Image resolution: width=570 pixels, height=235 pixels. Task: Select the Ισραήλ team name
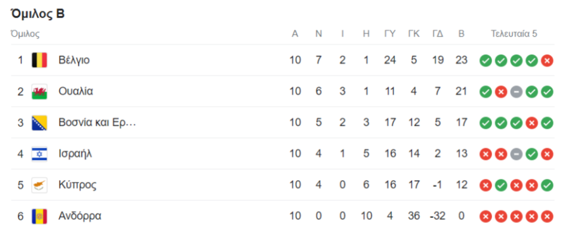75,154
